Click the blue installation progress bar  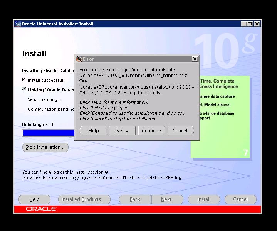[49, 133]
